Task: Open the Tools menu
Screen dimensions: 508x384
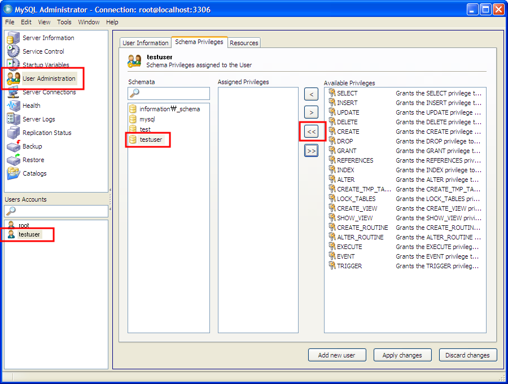Action: [64, 22]
